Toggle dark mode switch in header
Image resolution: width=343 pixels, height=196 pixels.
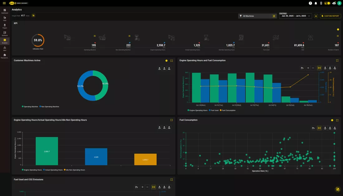pyautogui.click(x=327, y=3)
